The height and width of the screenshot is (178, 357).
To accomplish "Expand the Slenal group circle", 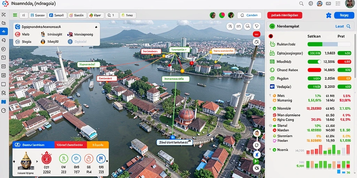I will tap(270, 125).
